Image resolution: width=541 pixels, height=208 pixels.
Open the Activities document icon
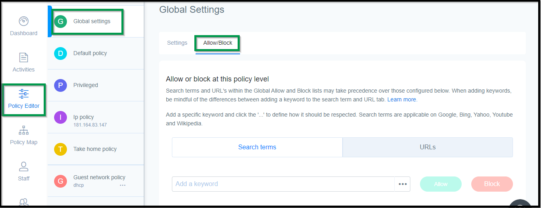click(24, 57)
